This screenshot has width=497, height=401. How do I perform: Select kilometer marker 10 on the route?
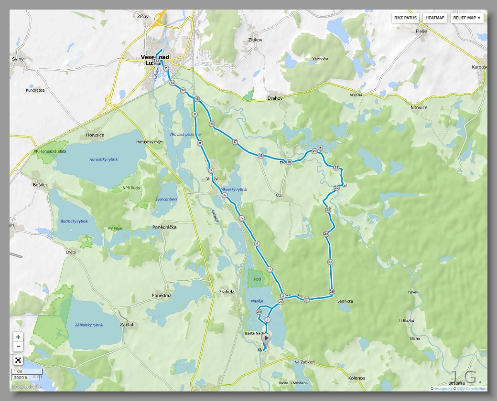183,90
